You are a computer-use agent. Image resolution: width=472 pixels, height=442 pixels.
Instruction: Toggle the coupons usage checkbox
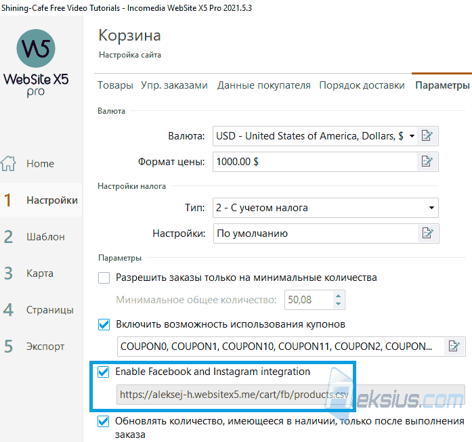(x=104, y=324)
